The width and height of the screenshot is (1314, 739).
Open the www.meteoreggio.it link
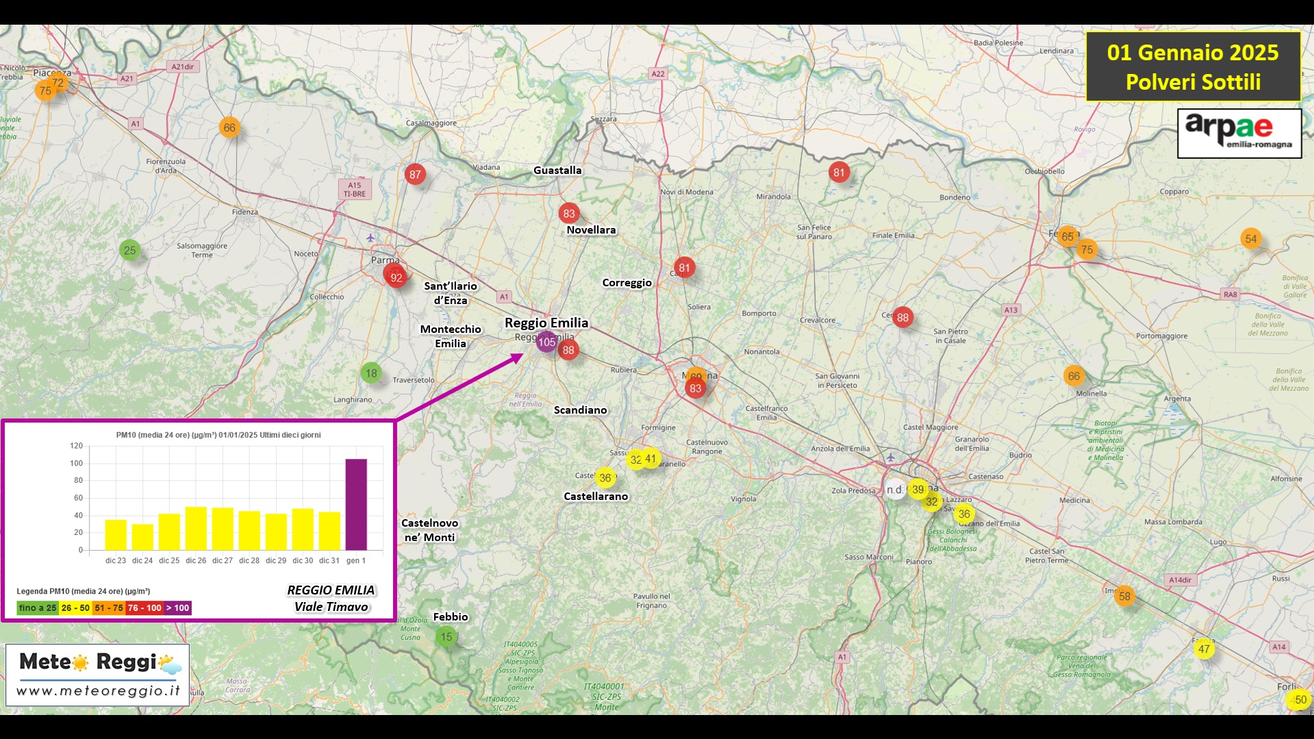(x=98, y=691)
